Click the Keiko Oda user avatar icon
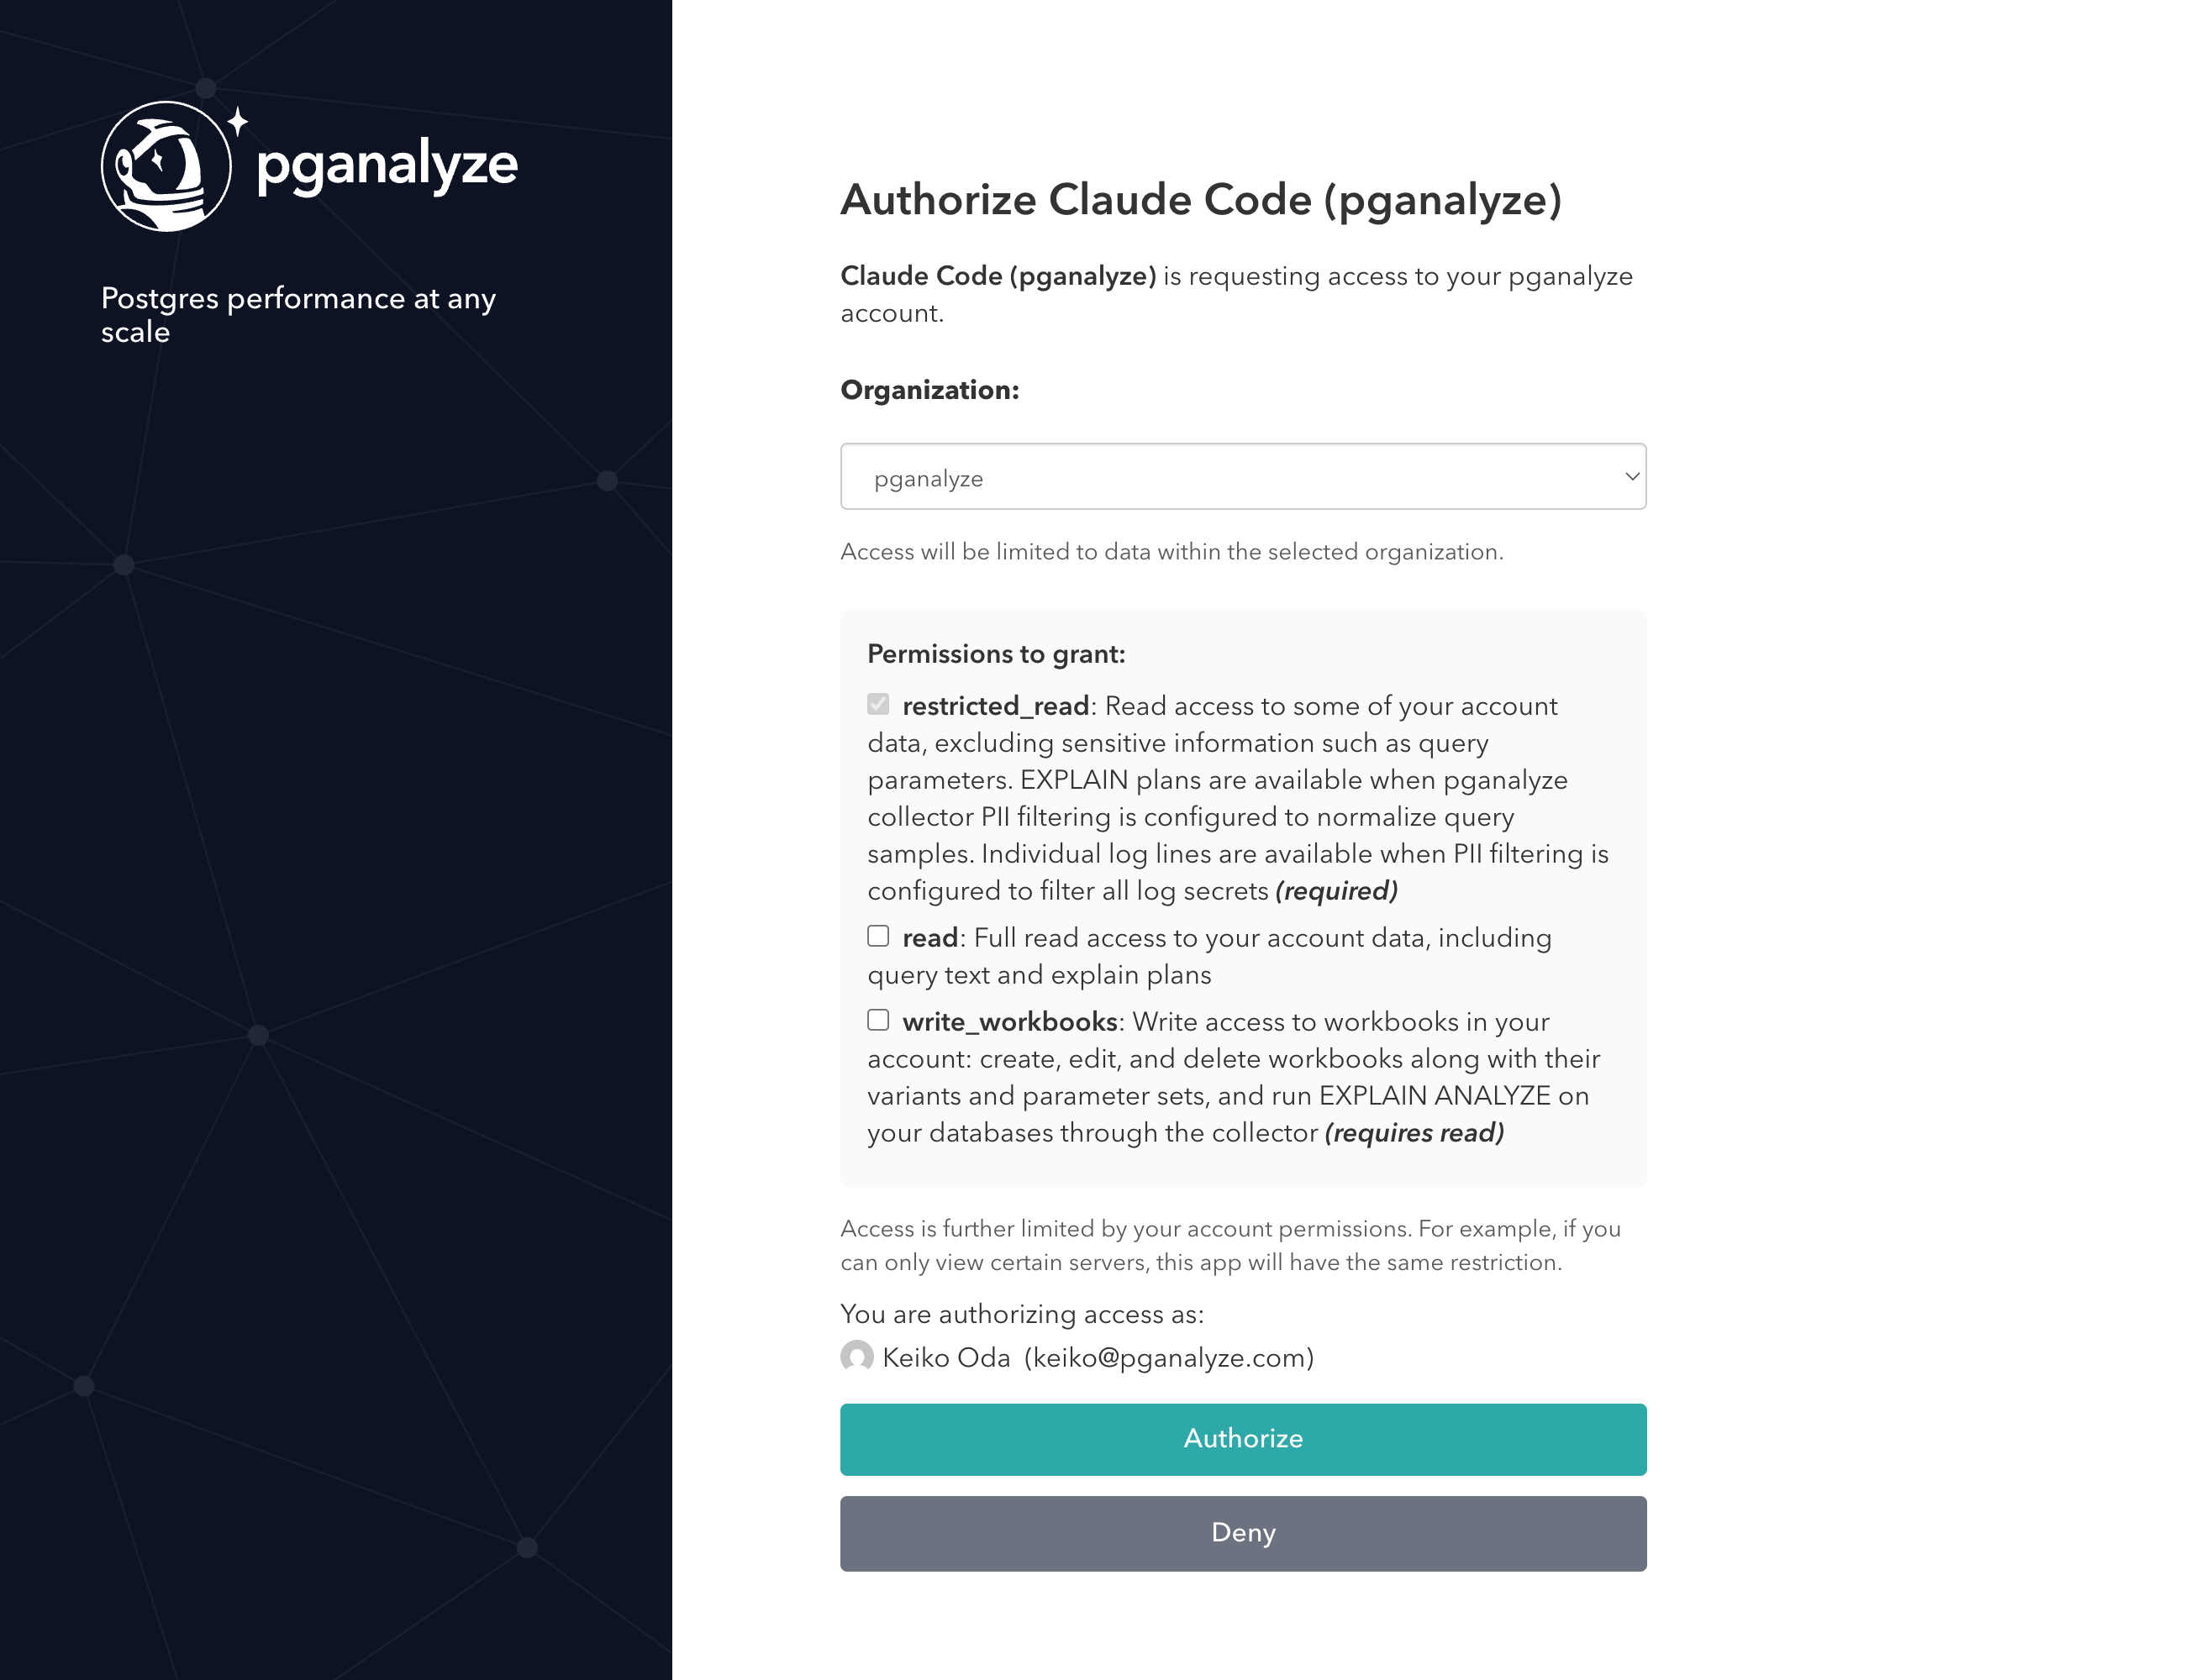 (x=856, y=1357)
